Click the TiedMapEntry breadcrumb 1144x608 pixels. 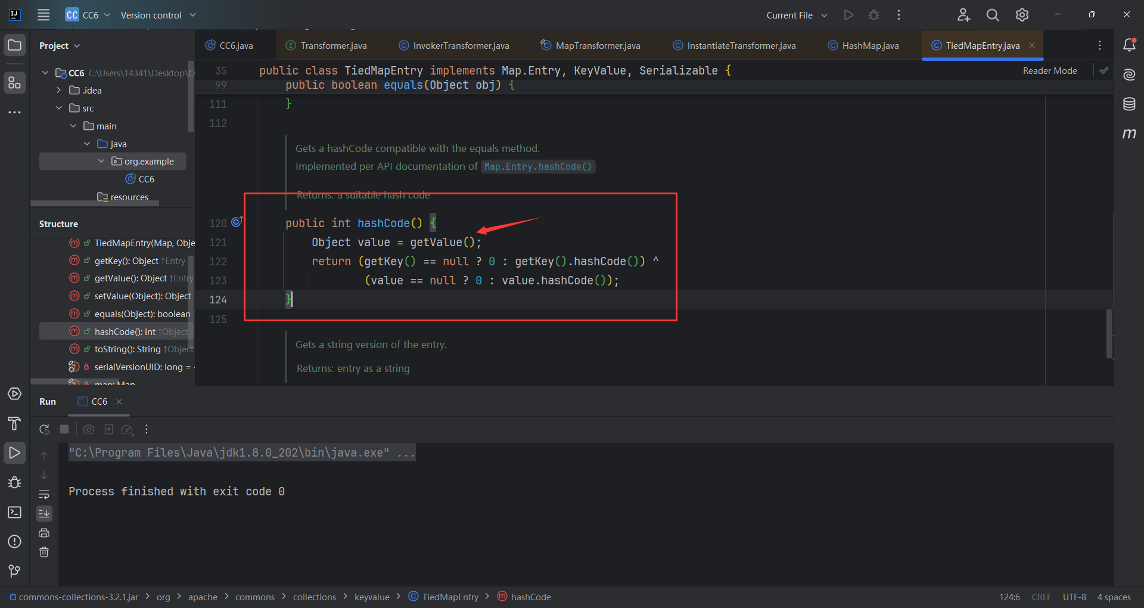click(444, 597)
